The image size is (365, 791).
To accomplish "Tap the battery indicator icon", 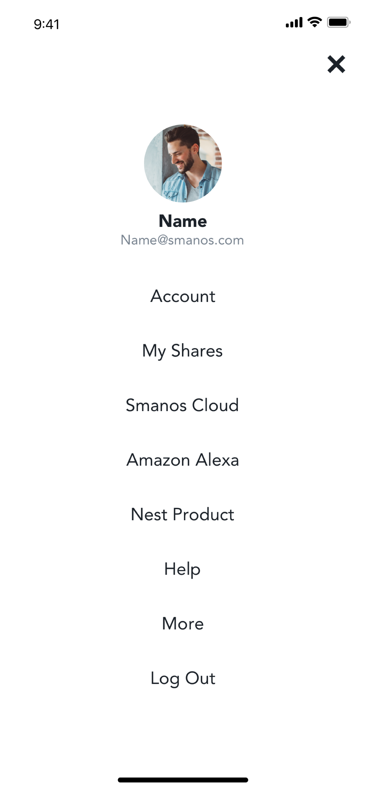I will [x=339, y=22].
